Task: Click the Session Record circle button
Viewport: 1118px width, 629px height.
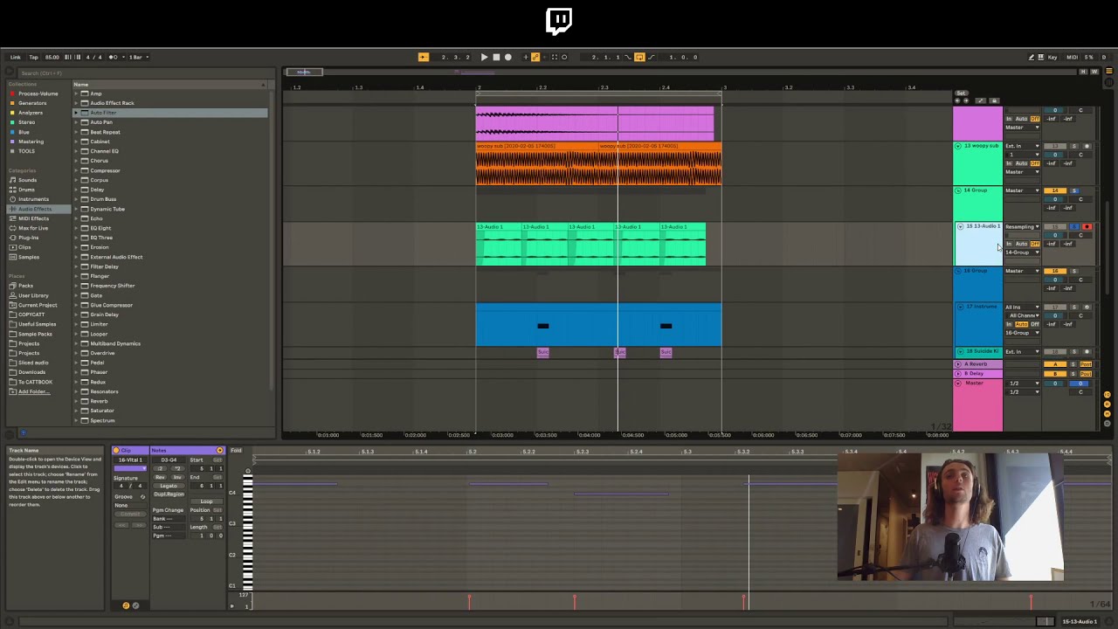Action: (x=564, y=57)
